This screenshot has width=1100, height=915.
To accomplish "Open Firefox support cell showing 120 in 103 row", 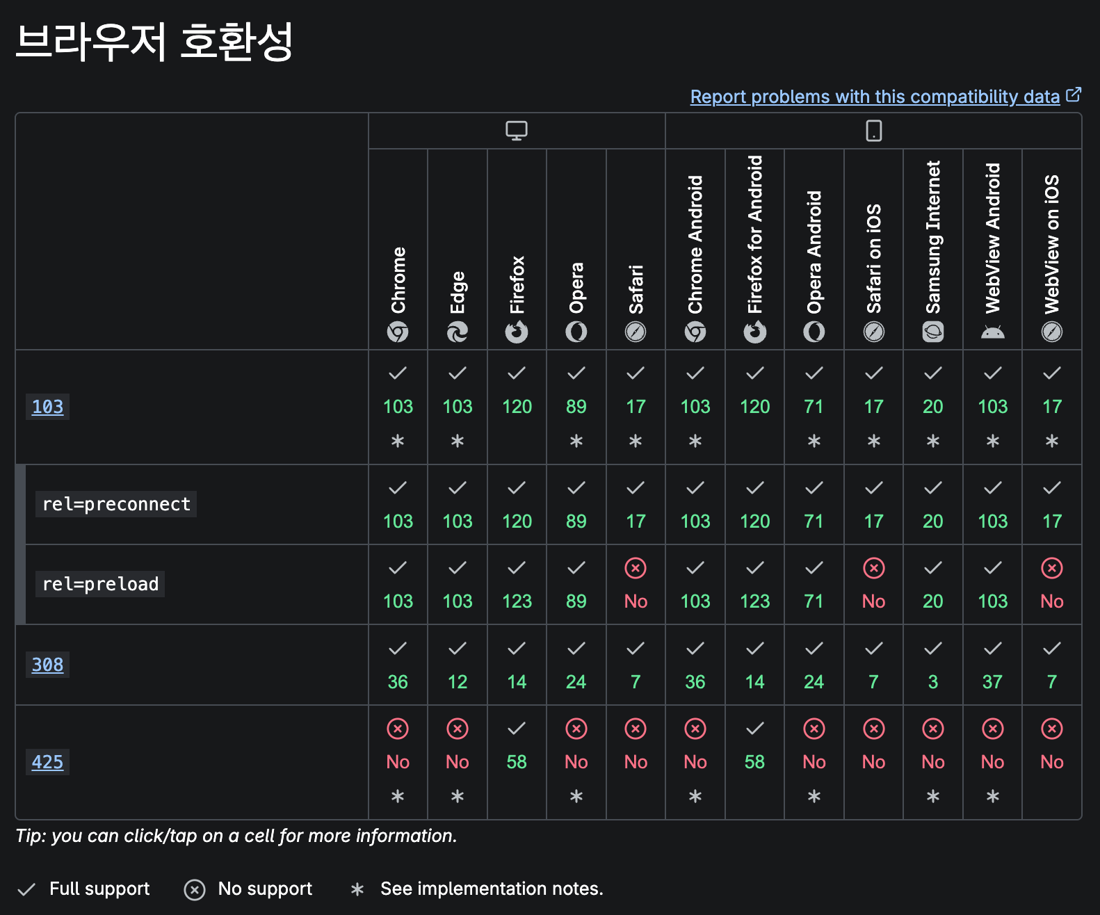I will 517,407.
